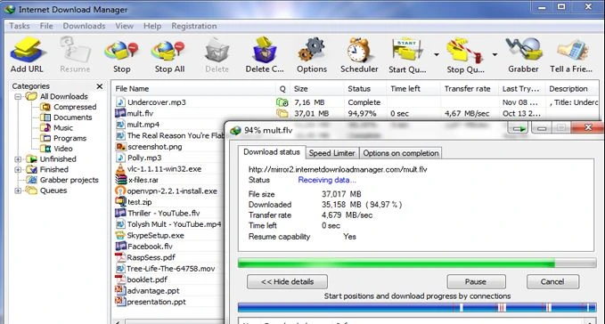This screenshot has width=605, height=324.
Task: Select the Compressed category
Action: coord(75,107)
